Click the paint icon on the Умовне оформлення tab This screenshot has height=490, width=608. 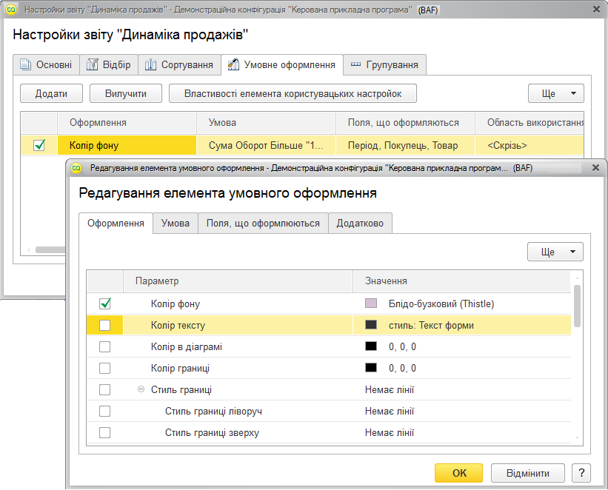(x=233, y=64)
